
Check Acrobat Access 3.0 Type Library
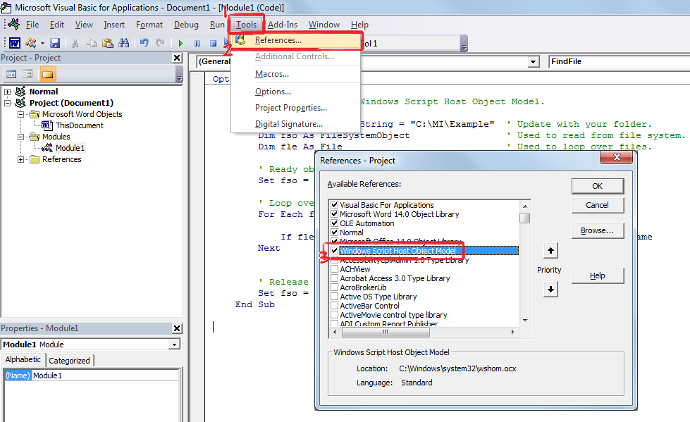335,278
